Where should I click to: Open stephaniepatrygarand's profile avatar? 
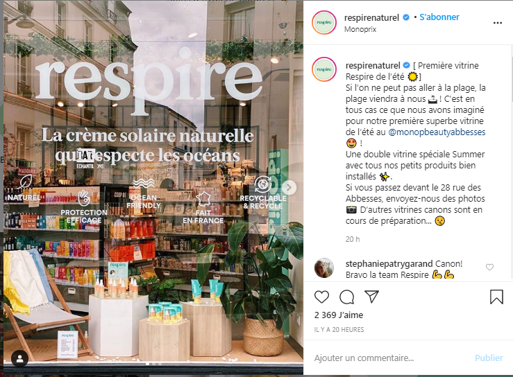pyautogui.click(x=324, y=268)
